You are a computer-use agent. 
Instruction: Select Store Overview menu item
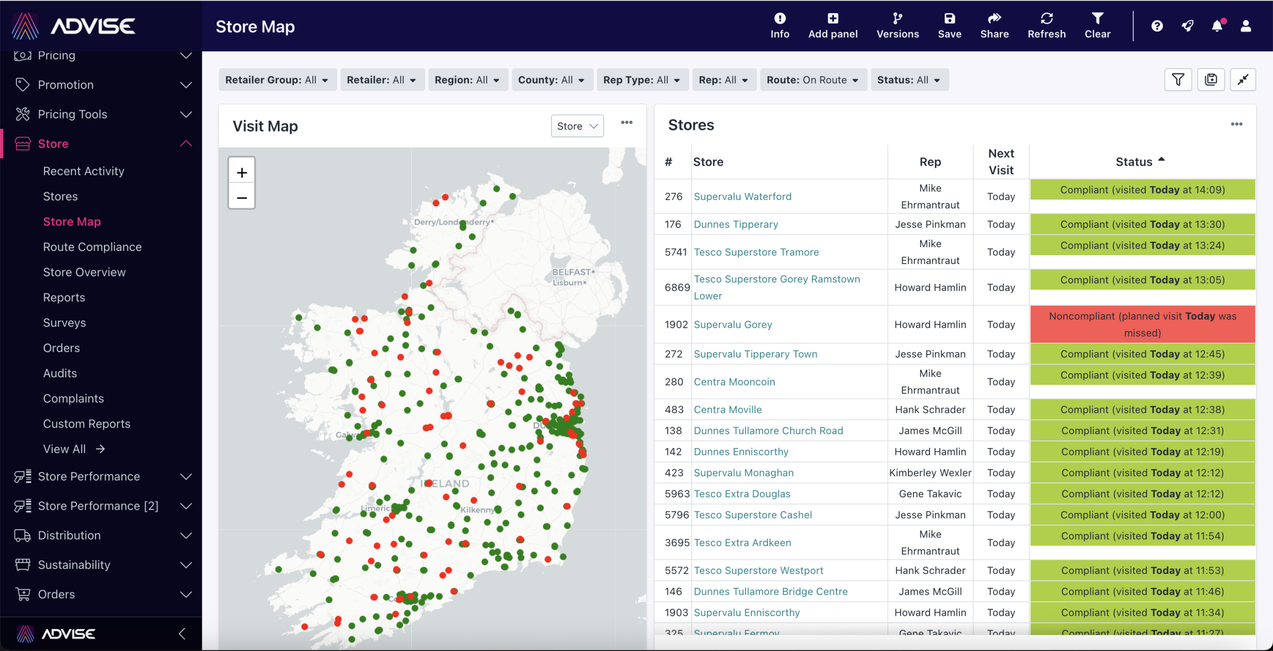tap(84, 273)
